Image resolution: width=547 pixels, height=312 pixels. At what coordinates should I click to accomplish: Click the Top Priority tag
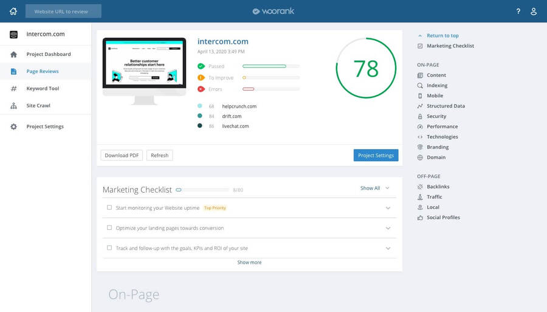215,208
